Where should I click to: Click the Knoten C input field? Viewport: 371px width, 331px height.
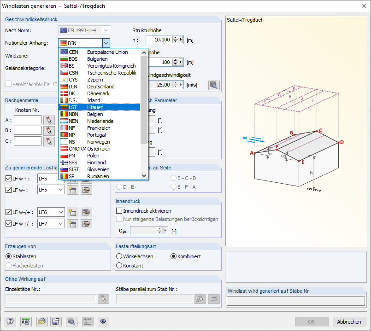pos(28,141)
